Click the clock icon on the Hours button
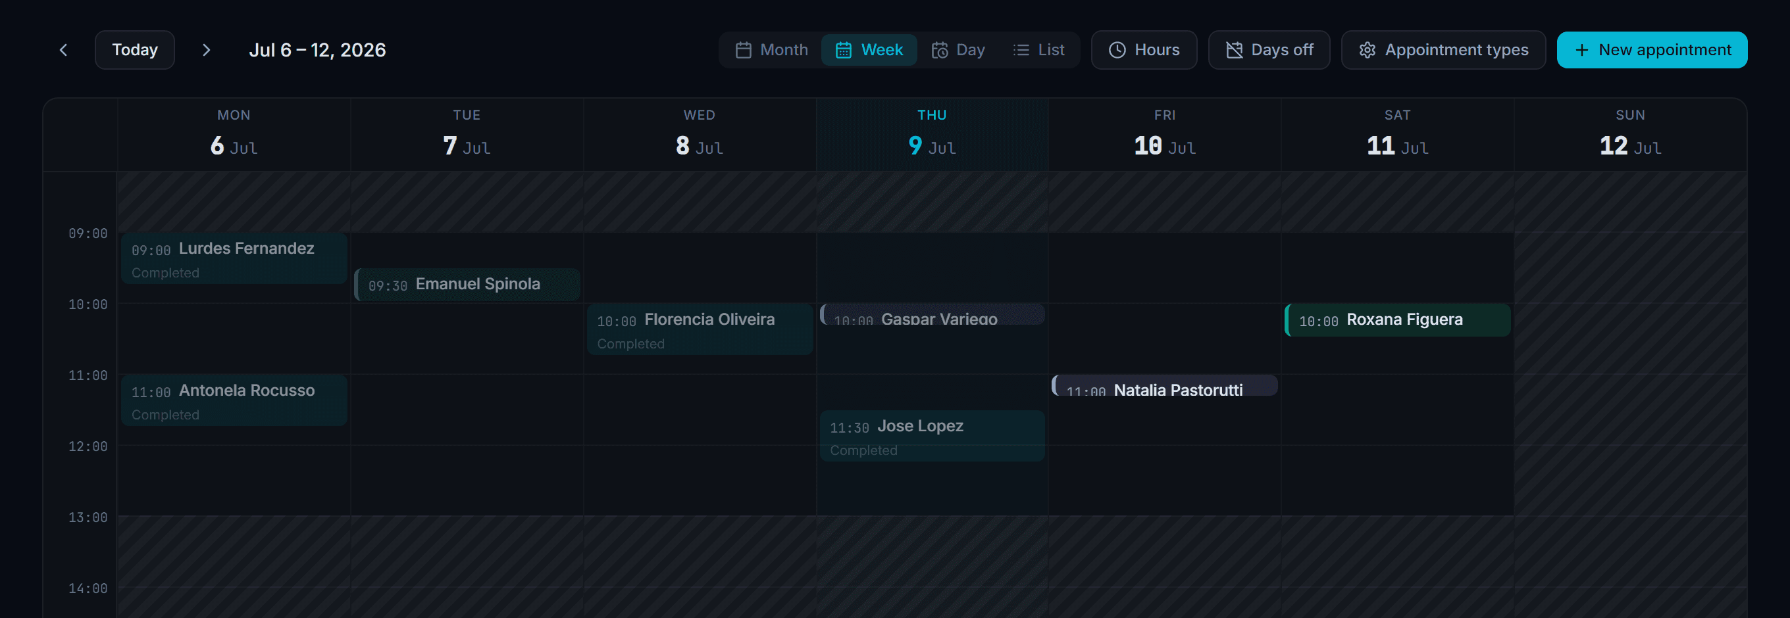 pyautogui.click(x=1117, y=50)
